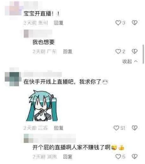The width and height of the screenshot is (145, 164).
Task: Like the reply "开个屁的直播啊"
Action: click(118, 157)
